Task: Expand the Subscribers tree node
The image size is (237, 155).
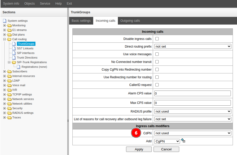Action: [x=4, y=71]
